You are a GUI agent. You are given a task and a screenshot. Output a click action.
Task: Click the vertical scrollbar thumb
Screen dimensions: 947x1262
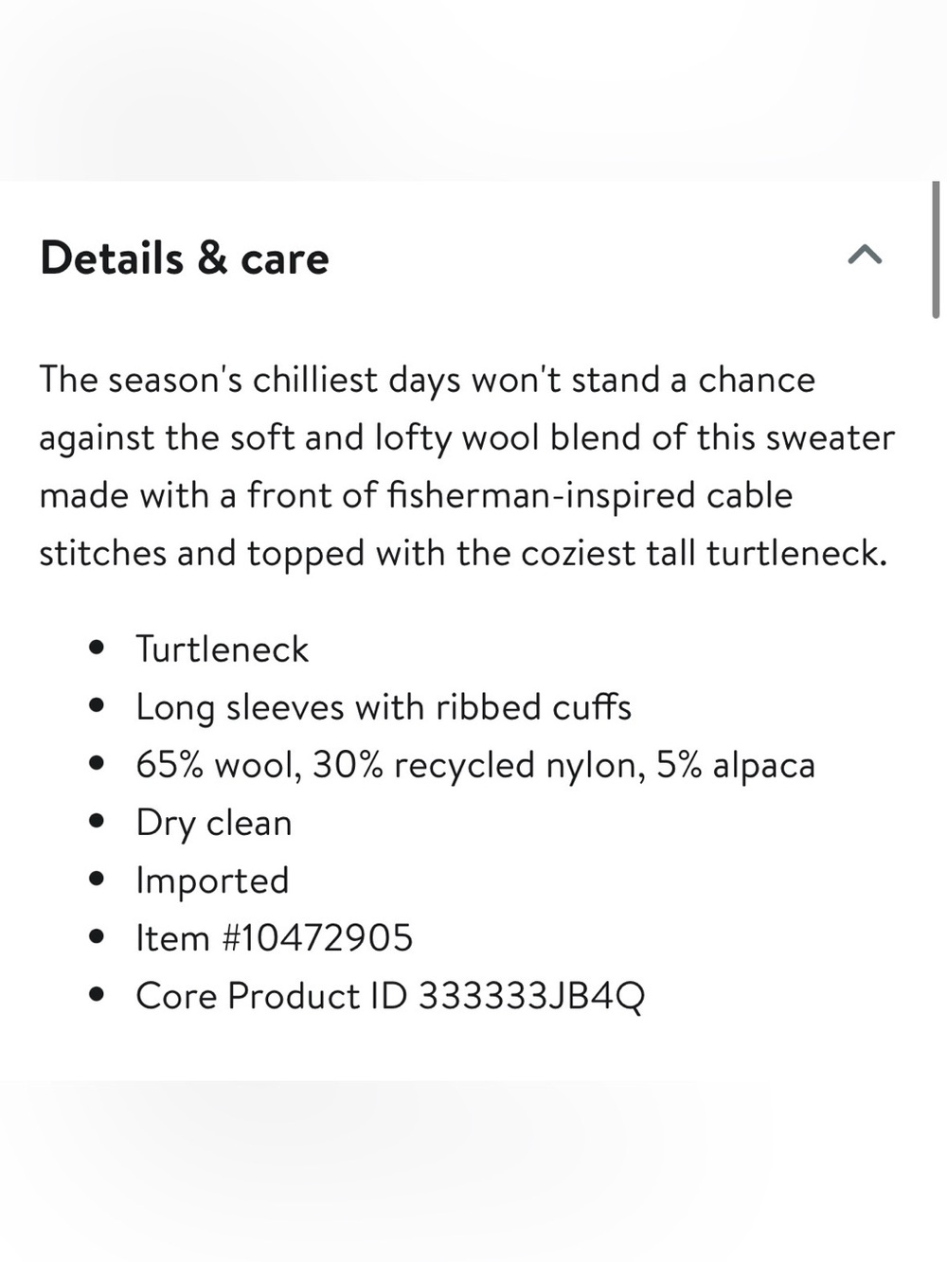point(936,250)
